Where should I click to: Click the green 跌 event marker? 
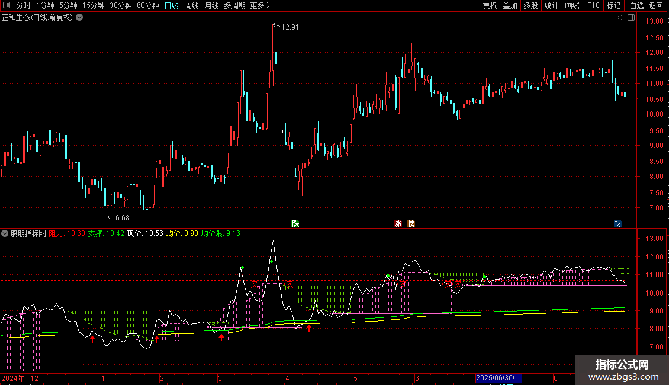pyautogui.click(x=295, y=224)
